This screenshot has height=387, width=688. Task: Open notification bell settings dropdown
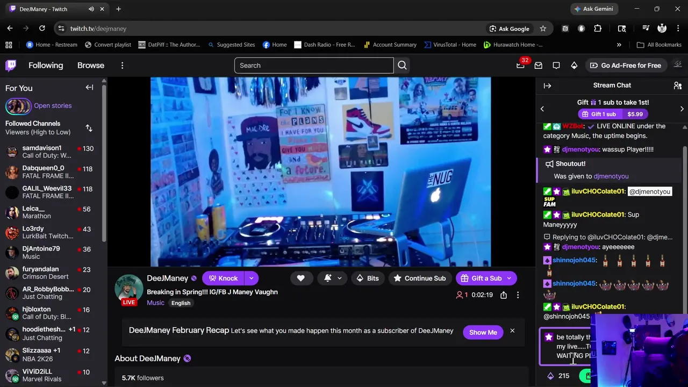(x=333, y=278)
